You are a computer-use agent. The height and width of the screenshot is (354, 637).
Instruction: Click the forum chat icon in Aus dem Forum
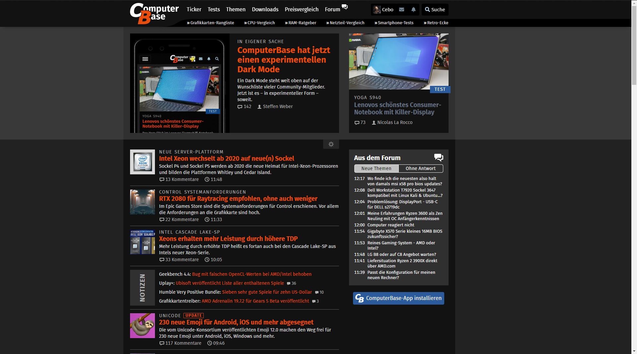point(439,158)
